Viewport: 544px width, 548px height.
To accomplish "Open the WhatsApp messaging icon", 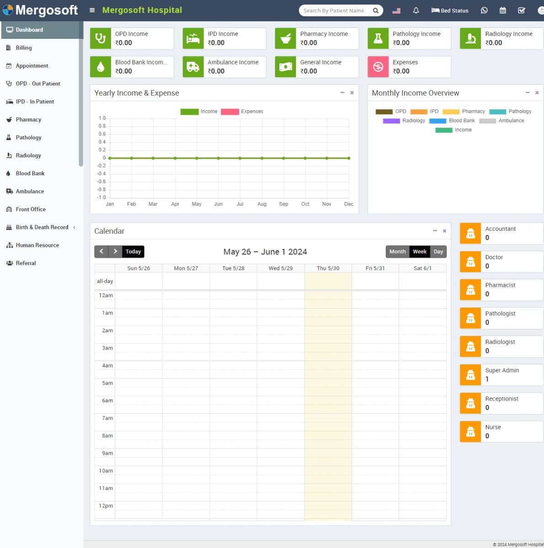I will tap(484, 11).
